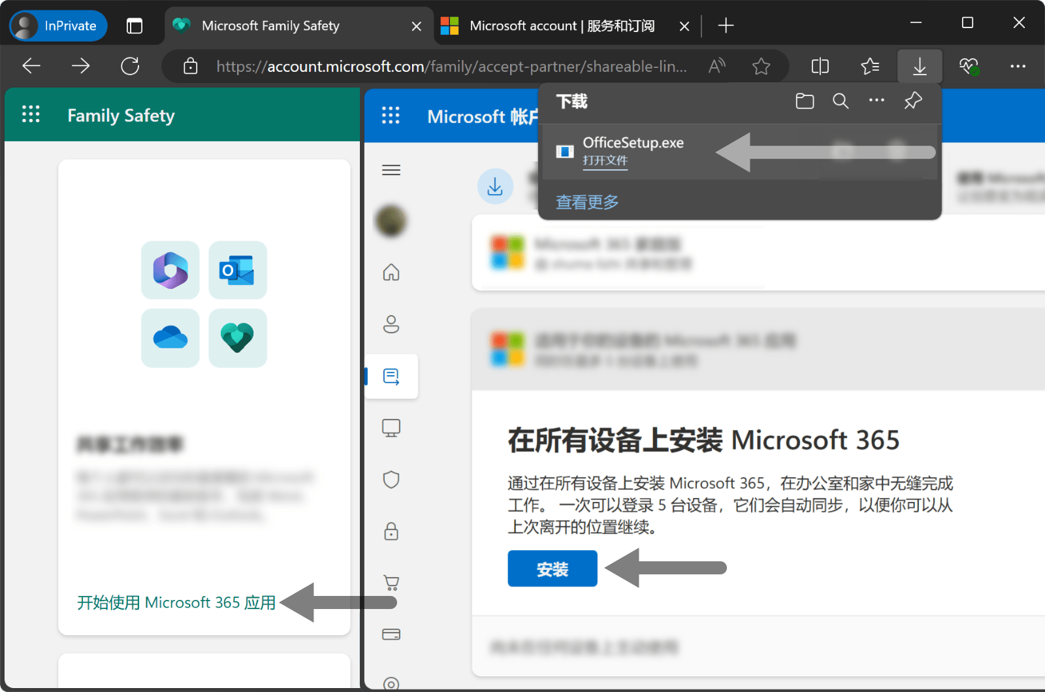Open Payment options card icon in sidebar
Viewport: 1045px width, 692px height.
[x=391, y=634]
